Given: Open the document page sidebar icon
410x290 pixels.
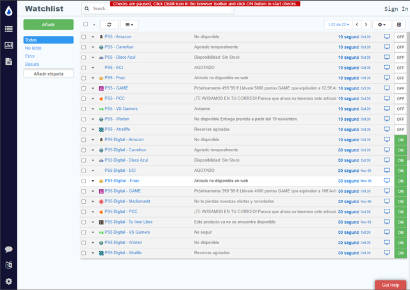Looking at the screenshot, I should click(x=8, y=61).
